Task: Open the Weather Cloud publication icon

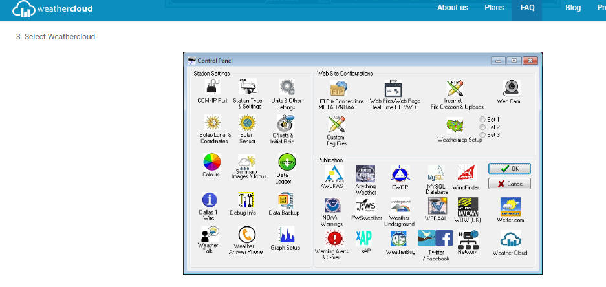Action: (x=510, y=240)
